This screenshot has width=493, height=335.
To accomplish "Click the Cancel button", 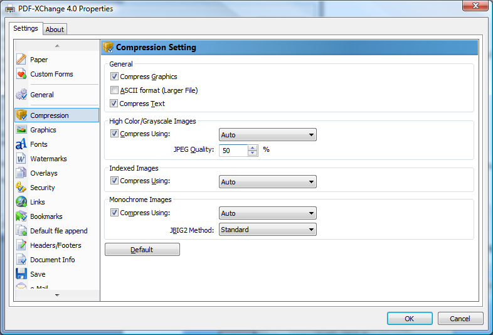I will click(x=460, y=318).
